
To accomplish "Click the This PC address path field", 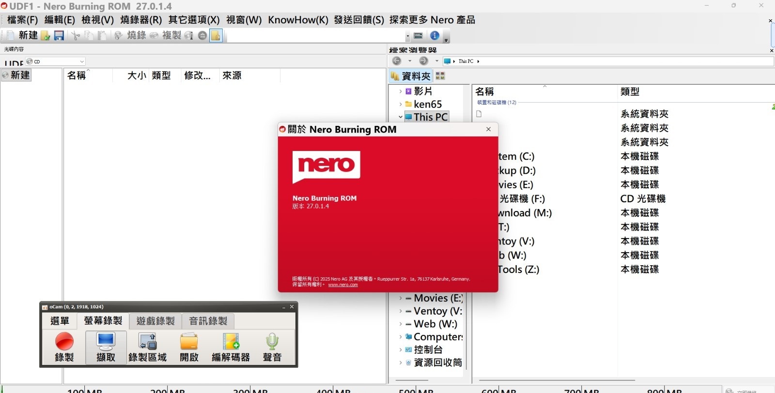I will pyautogui.click(x=610, y=61).
